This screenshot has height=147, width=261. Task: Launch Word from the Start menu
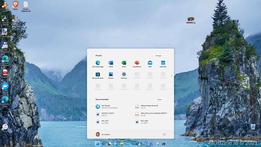(111, 63)
